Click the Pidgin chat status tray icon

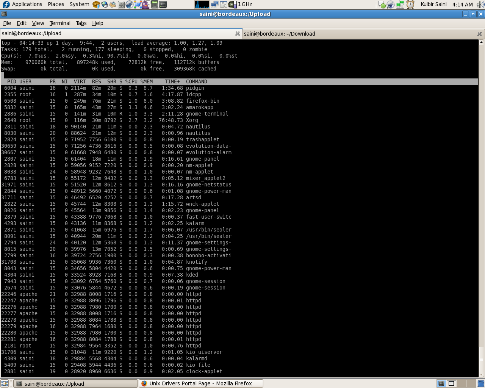tap(382, 5)
